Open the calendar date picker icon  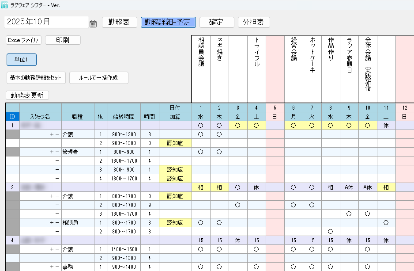93,24
